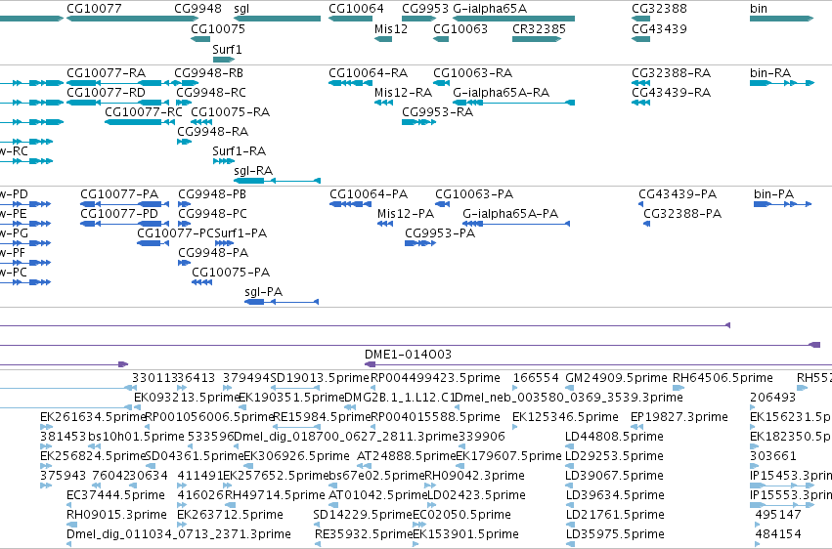The width and height of the screenshot is (832, 549).
Task: Open the CG10077-RA transcript label
Action: point(107,72)
